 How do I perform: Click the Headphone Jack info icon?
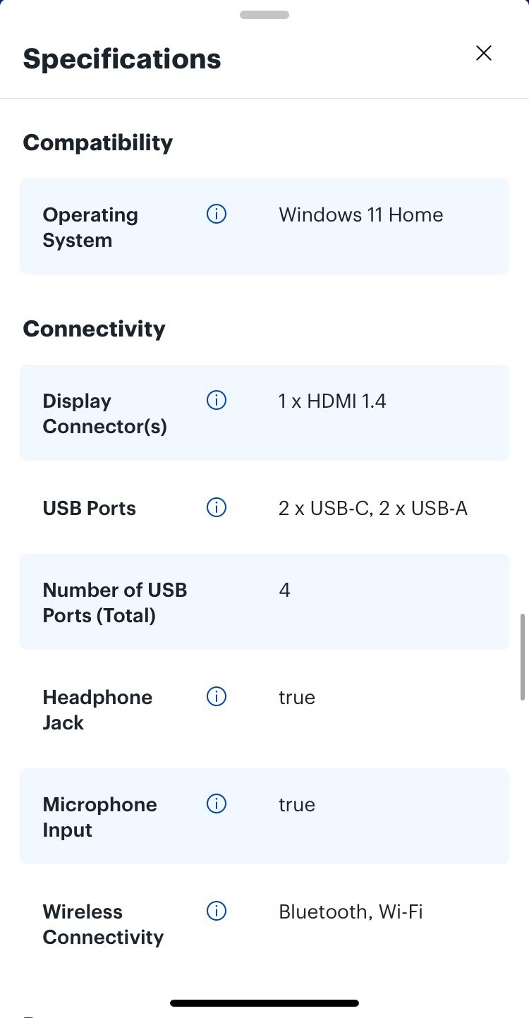[217, 696]
